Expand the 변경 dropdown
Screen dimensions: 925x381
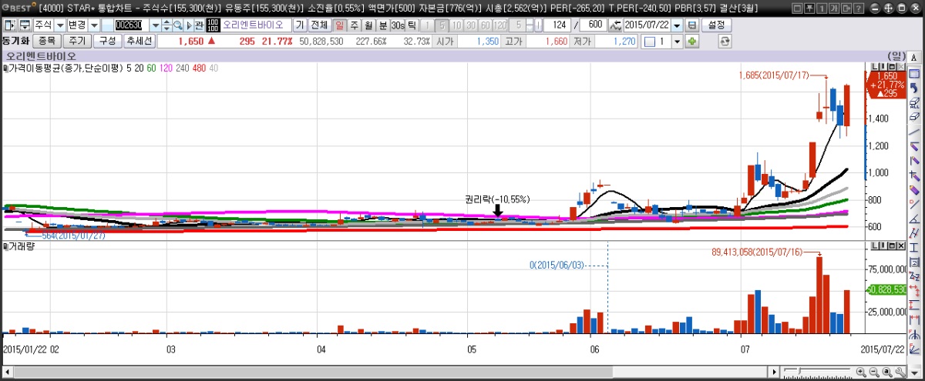(94, 25)
